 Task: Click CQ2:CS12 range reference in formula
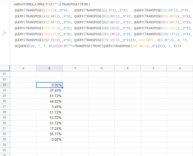[x=51, y=40]
